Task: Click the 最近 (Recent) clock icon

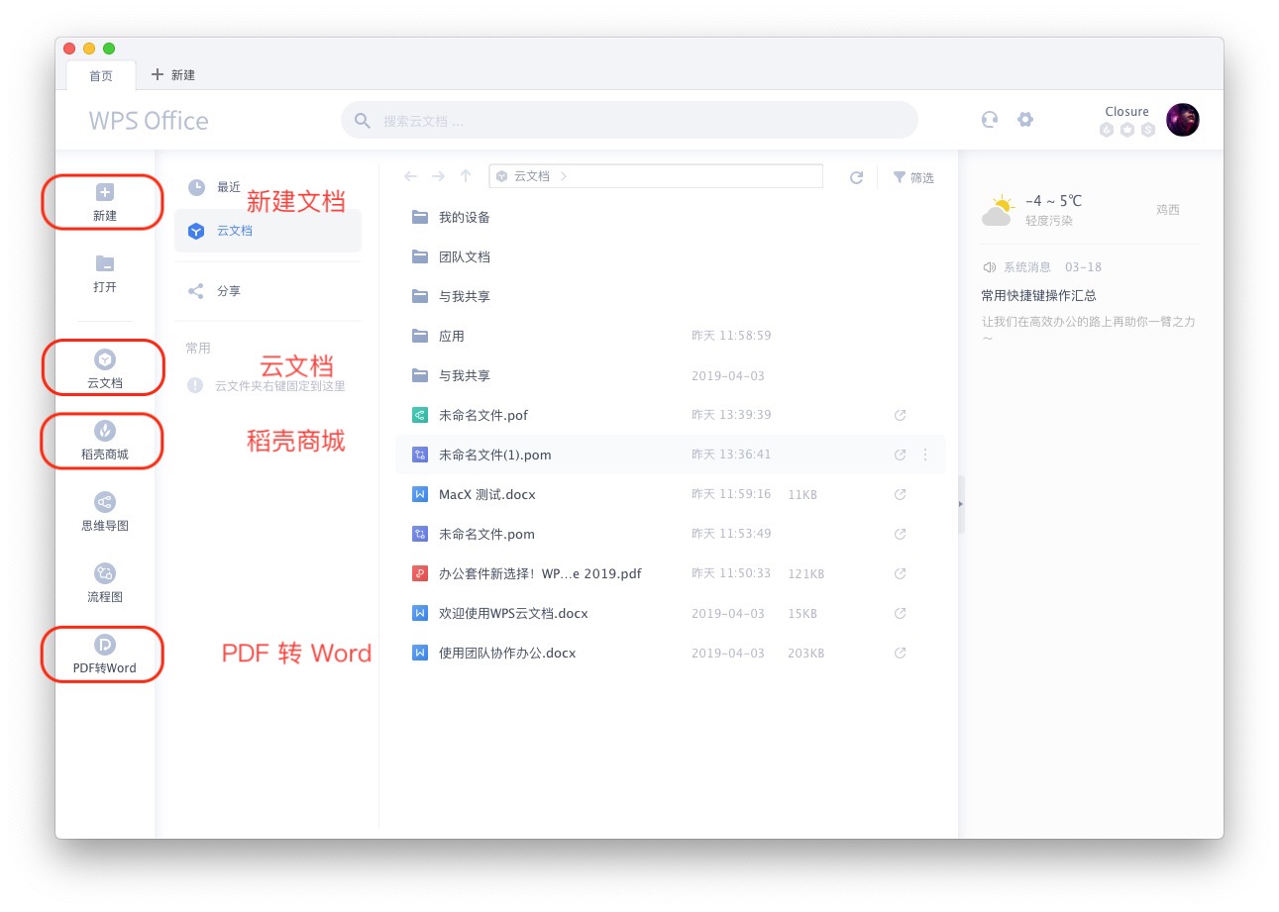Action: (x=197, y=186)
